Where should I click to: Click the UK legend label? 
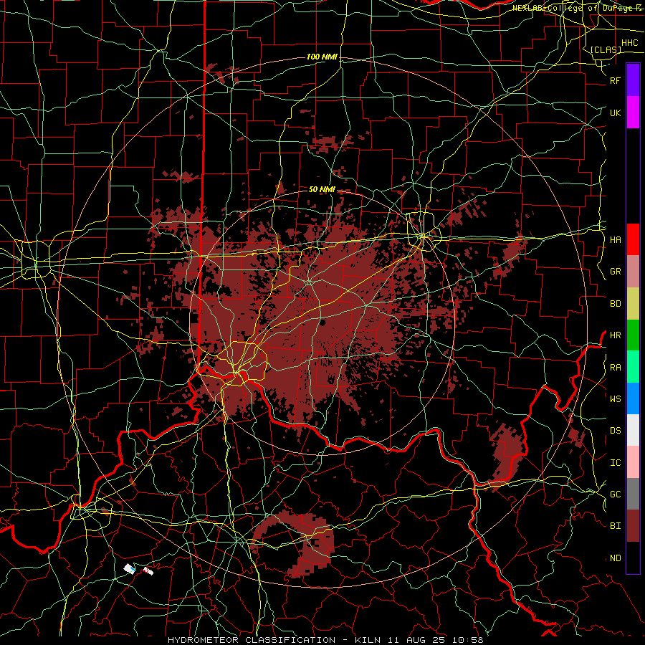coord(615,113)
